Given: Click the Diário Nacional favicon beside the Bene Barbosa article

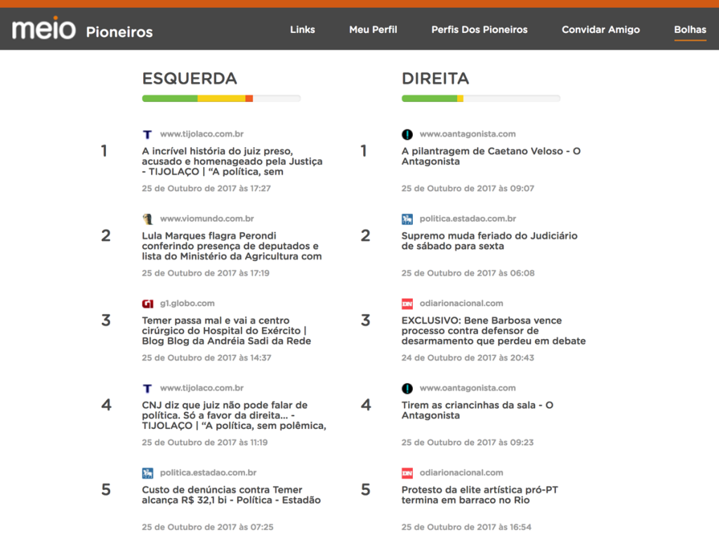Looking at the screenshot, I should click(407, 303).
